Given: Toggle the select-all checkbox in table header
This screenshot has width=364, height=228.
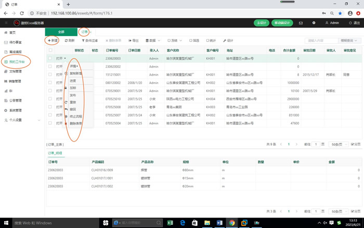Looking at the screenshot, I should (x=50, y=50).
